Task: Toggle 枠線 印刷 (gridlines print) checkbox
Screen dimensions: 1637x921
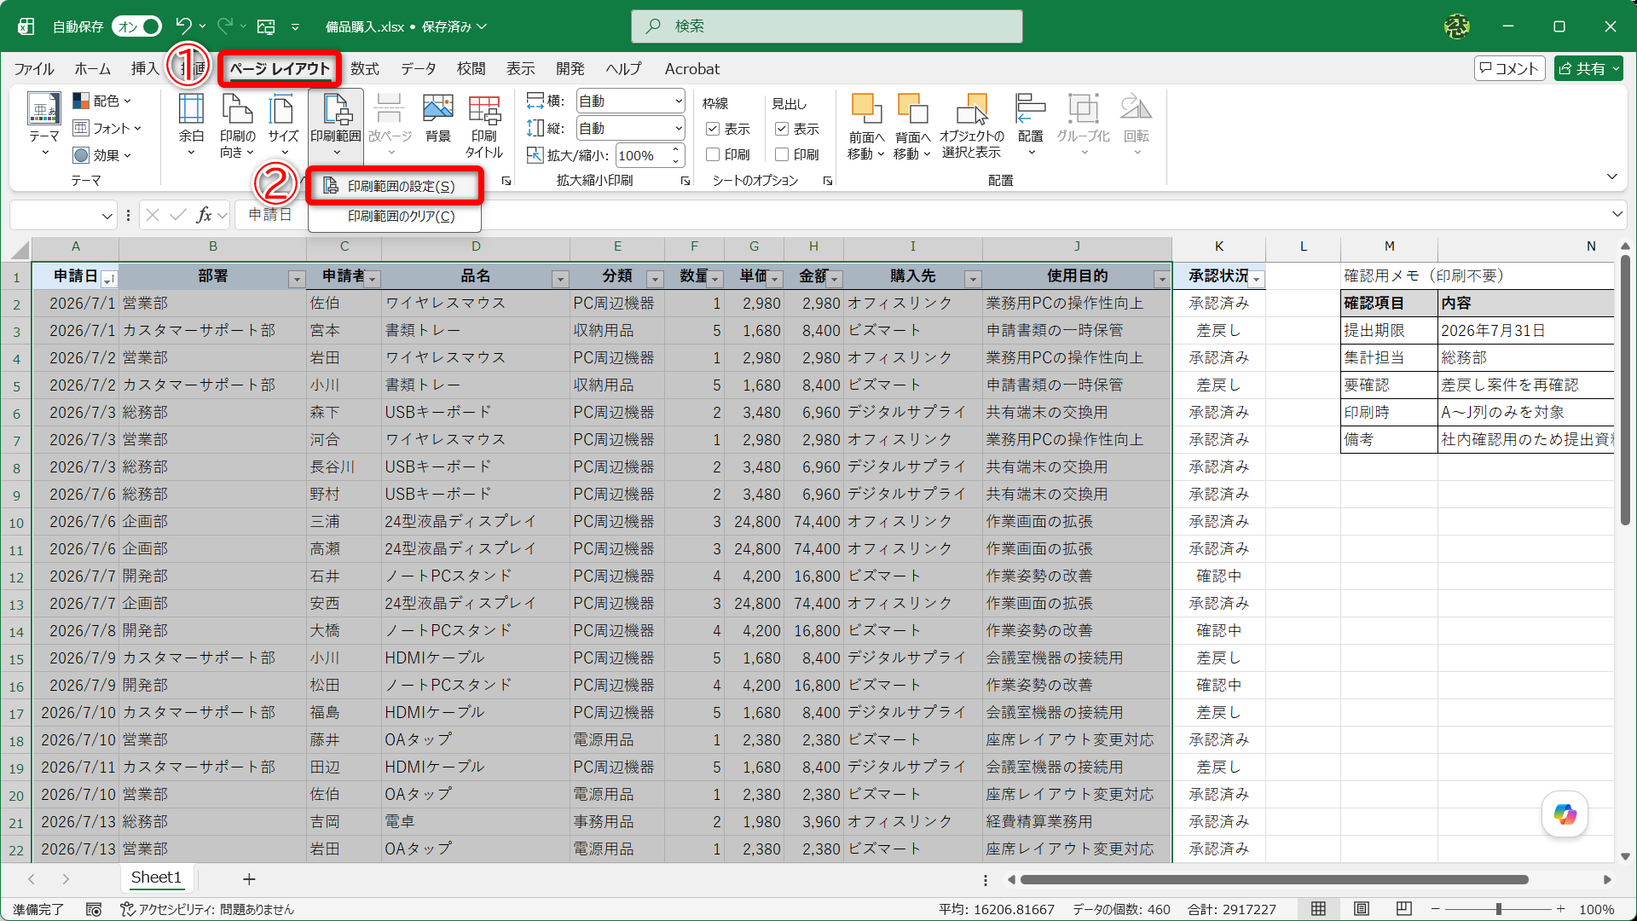Action: pos(713,154)
